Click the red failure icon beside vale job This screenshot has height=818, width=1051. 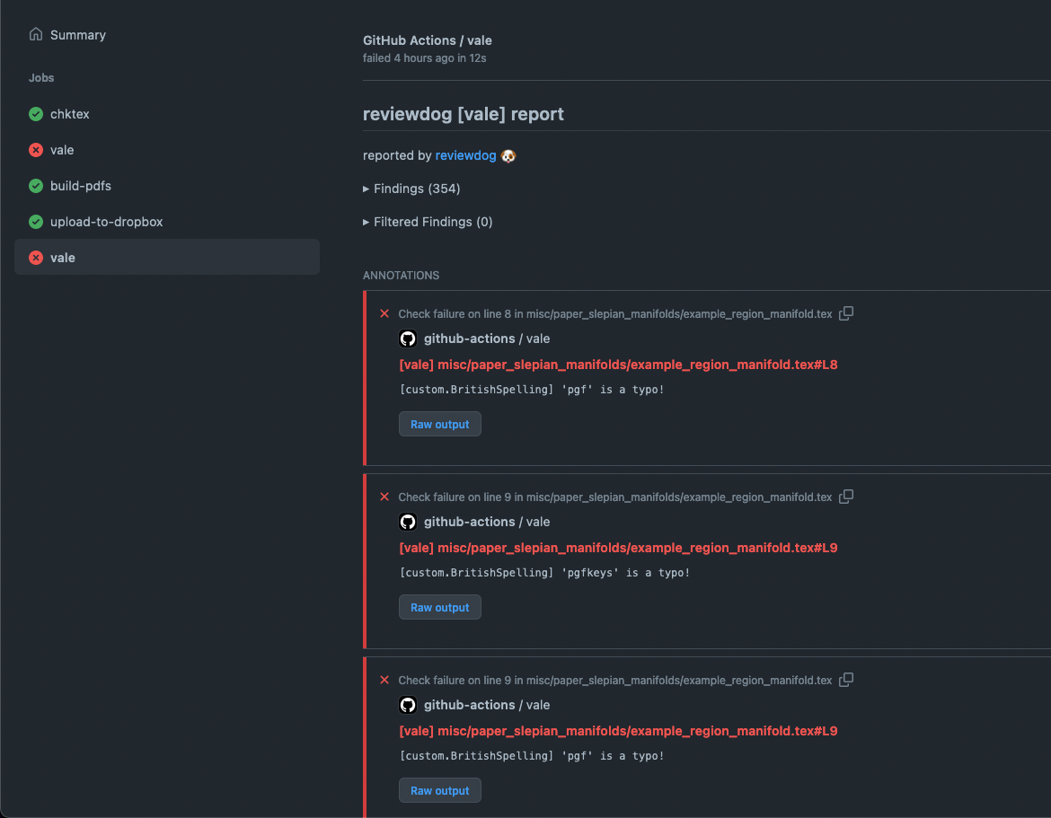(35, 150)
